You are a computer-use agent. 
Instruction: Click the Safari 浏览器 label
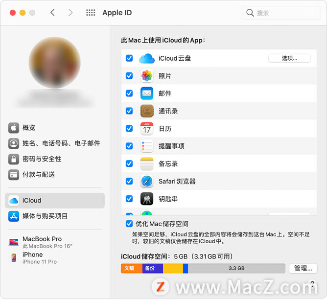pos(177,182)
